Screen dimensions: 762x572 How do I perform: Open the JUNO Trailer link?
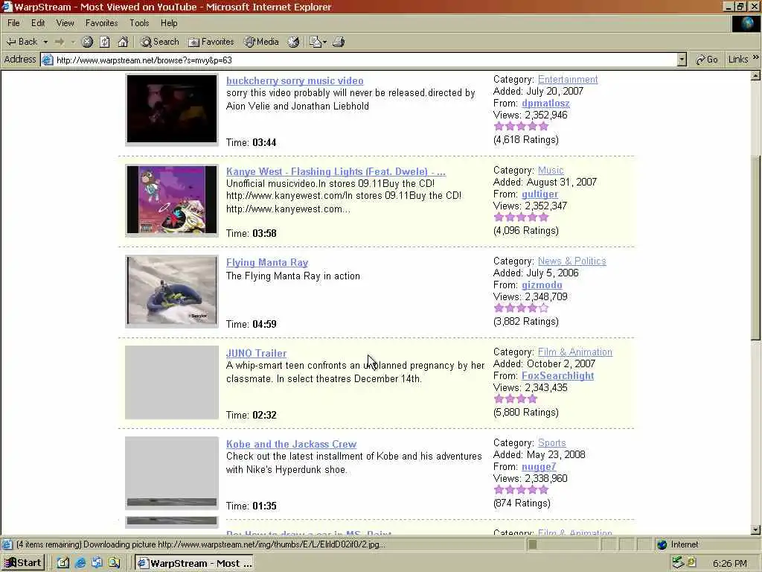256,354
